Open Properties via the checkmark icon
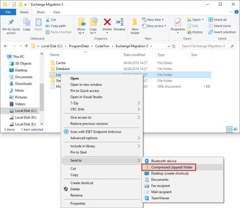 [178, 22]
